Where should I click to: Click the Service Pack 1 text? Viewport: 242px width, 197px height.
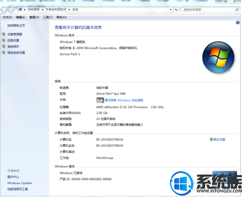click(x=70, y=54)
